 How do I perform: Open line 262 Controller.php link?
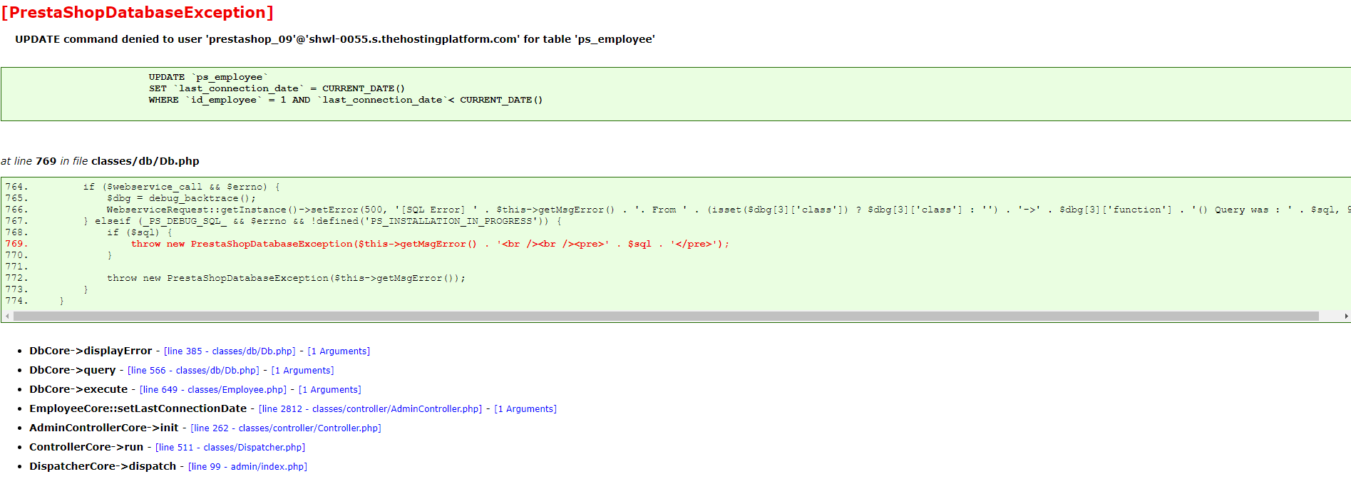pos(286,428)
